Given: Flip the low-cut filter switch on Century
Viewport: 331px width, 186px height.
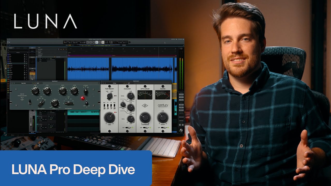Looking at the screenshot, I should [108, 106].
